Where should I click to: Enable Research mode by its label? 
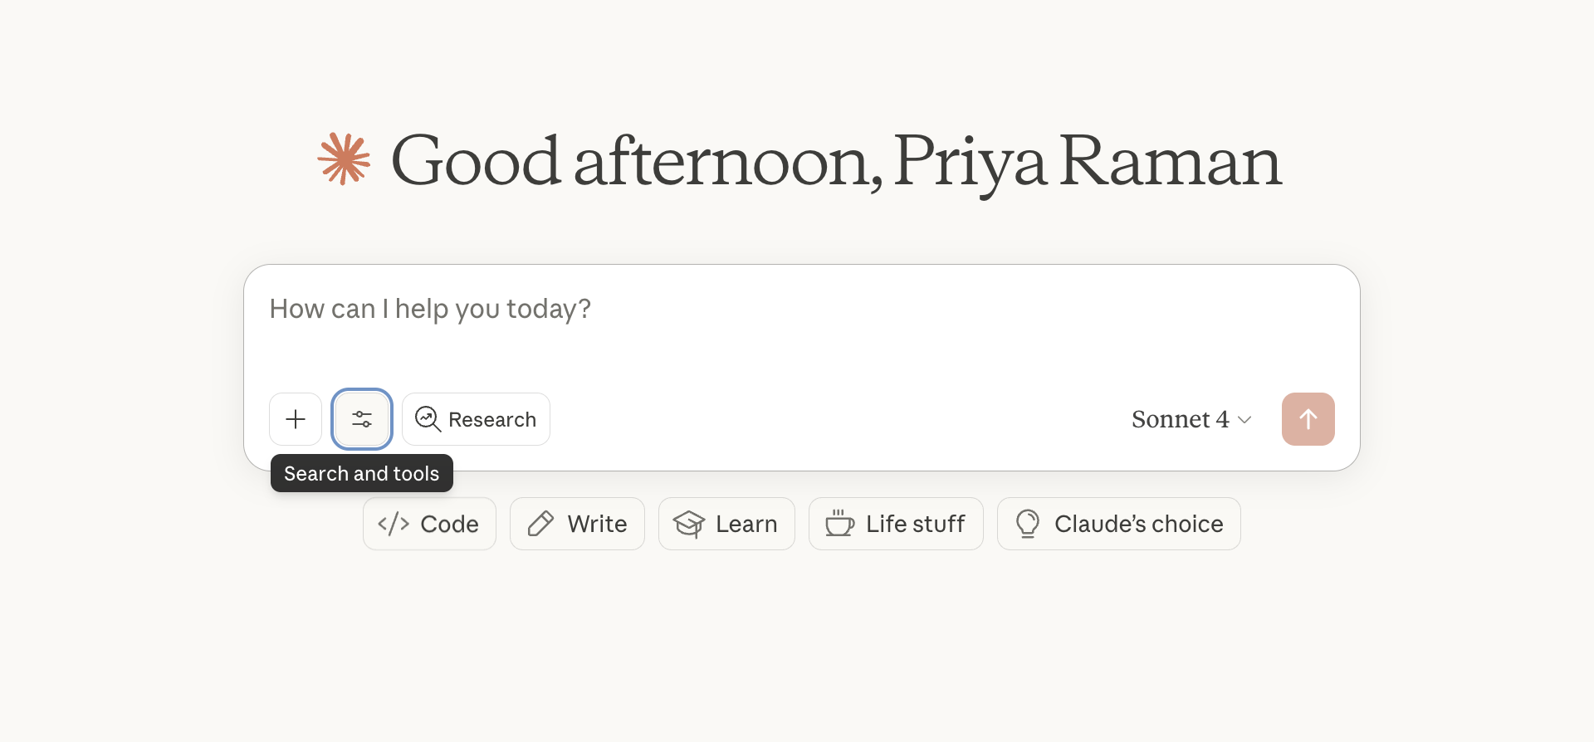tap(492, 420)
